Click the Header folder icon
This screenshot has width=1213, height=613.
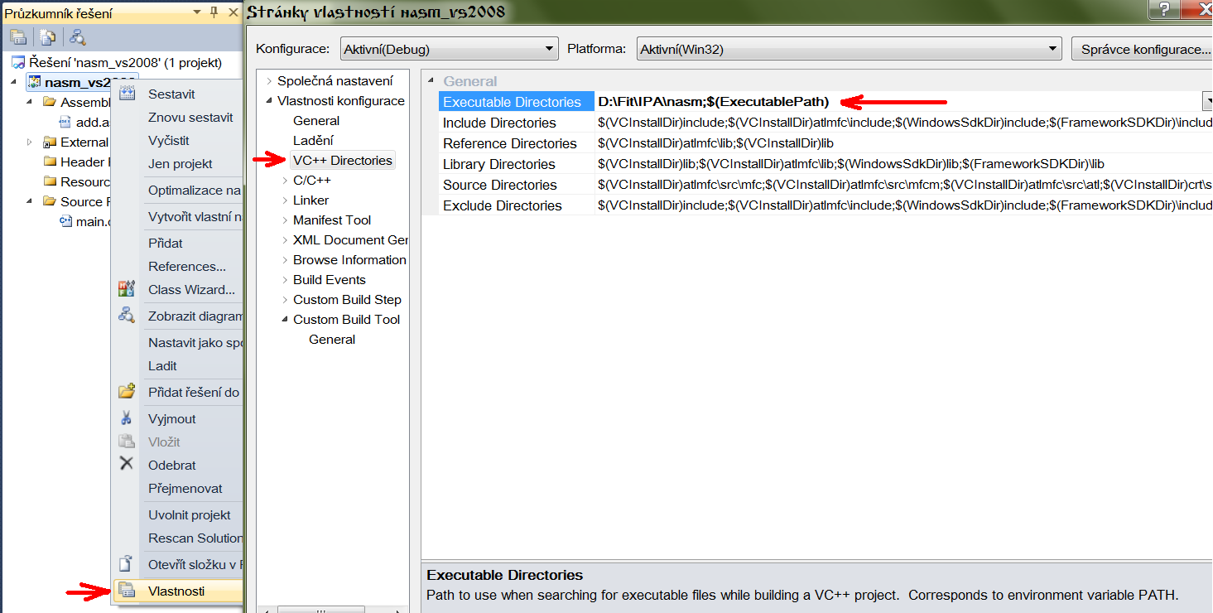[50, 162]
